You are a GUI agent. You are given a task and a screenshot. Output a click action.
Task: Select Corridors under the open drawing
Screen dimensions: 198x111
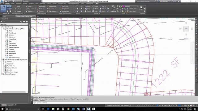point(11,49)
